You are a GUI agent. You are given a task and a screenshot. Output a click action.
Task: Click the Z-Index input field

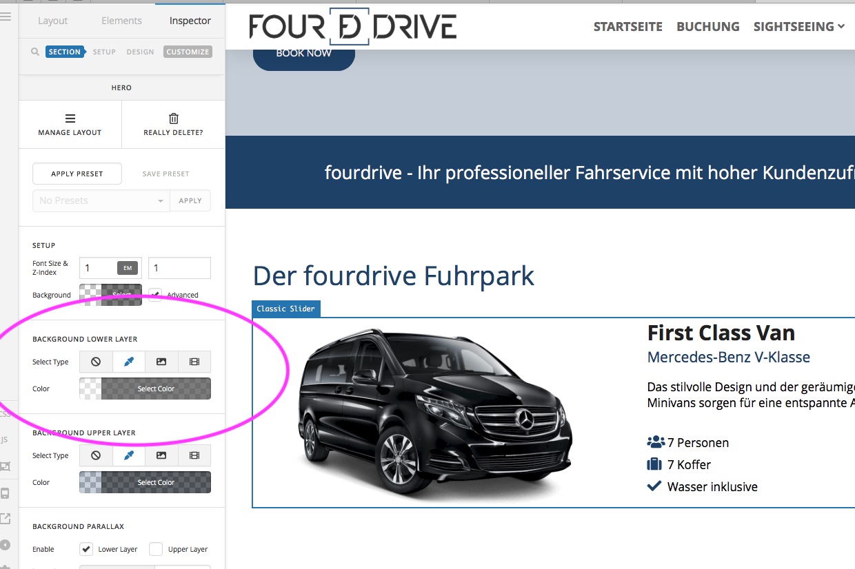tap(179, 268)
